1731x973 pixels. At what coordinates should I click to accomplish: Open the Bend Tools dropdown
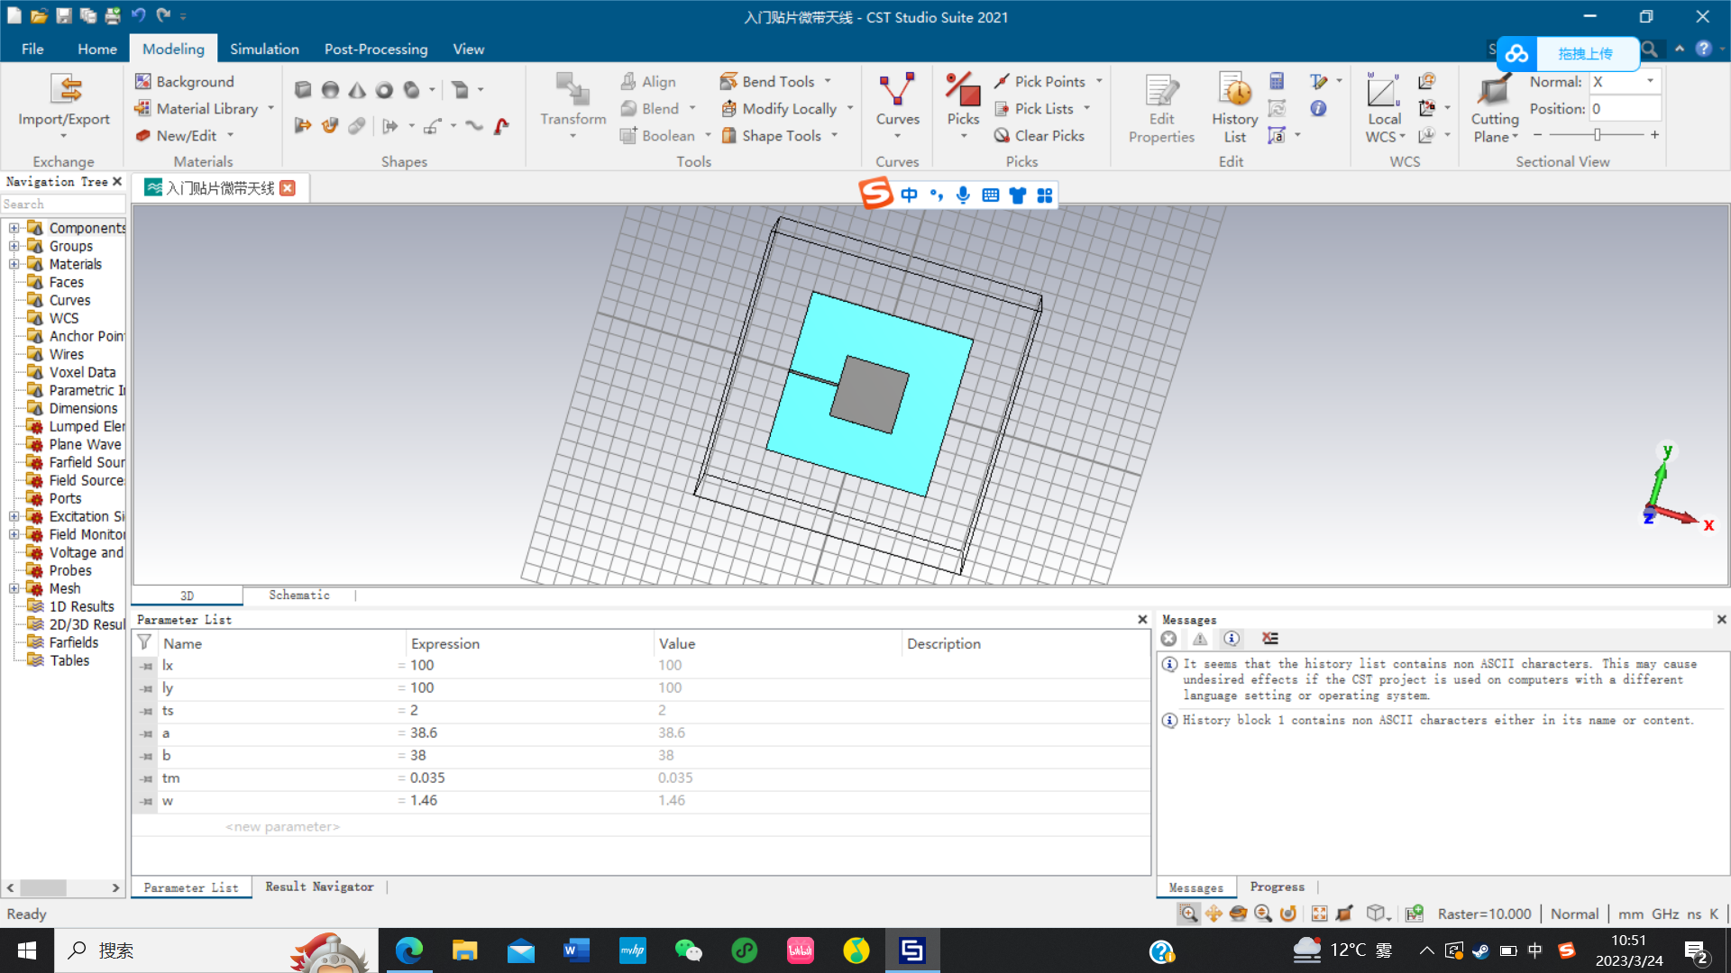[828, 81]
